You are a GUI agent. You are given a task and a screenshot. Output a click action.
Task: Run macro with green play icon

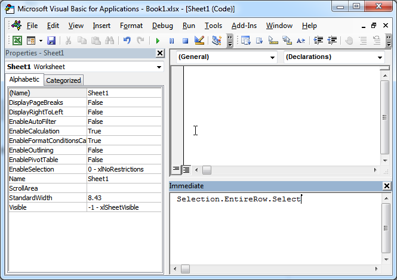(x=158, y=41)
